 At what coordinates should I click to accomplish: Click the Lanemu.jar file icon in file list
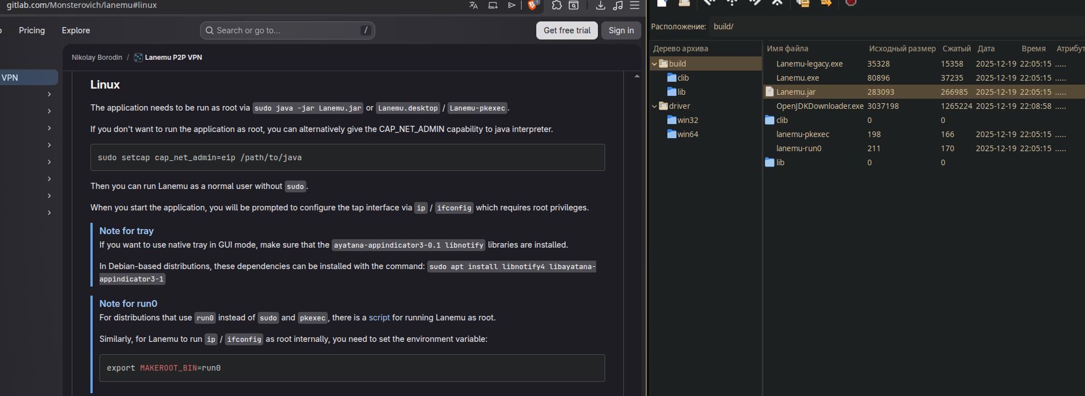click(x=770, y=92)
